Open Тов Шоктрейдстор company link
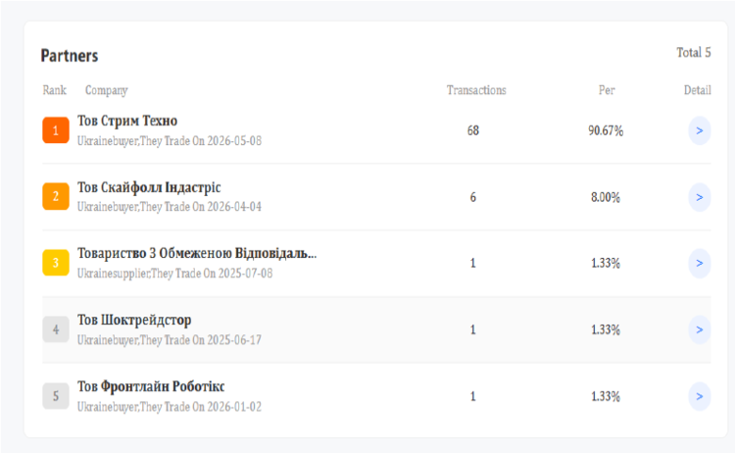Screen dimensions: 735x453 [x=134, y=321]
